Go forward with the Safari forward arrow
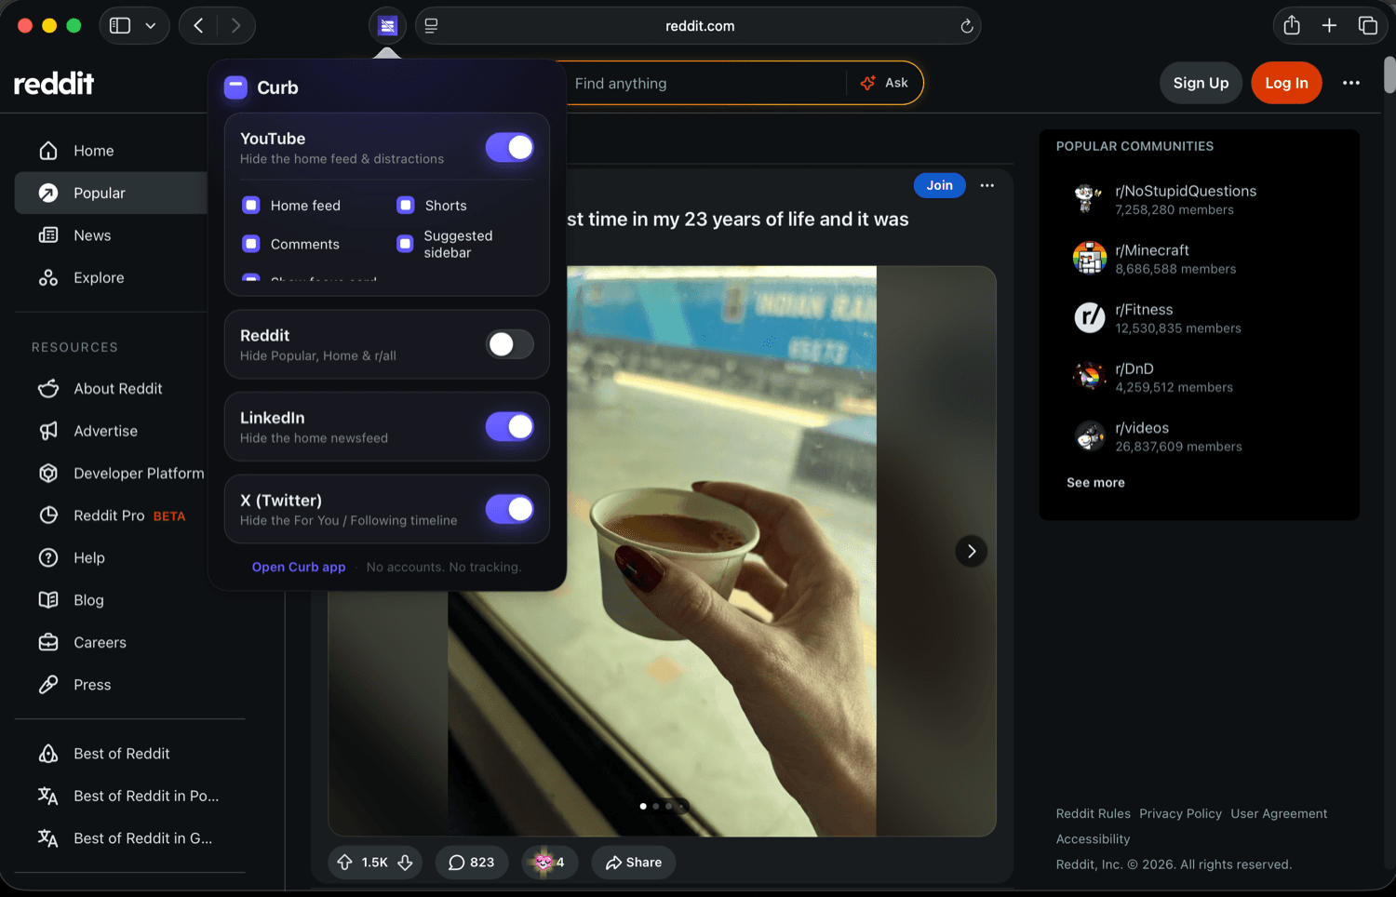1396x897 pixels. click(x=235, y=26)
